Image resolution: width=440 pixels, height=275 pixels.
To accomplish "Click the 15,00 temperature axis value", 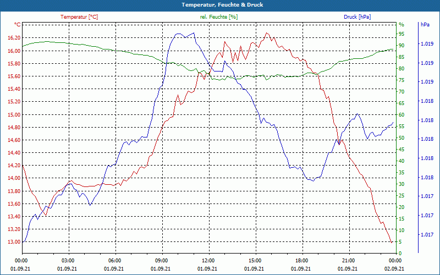I will tap(14, 114).
